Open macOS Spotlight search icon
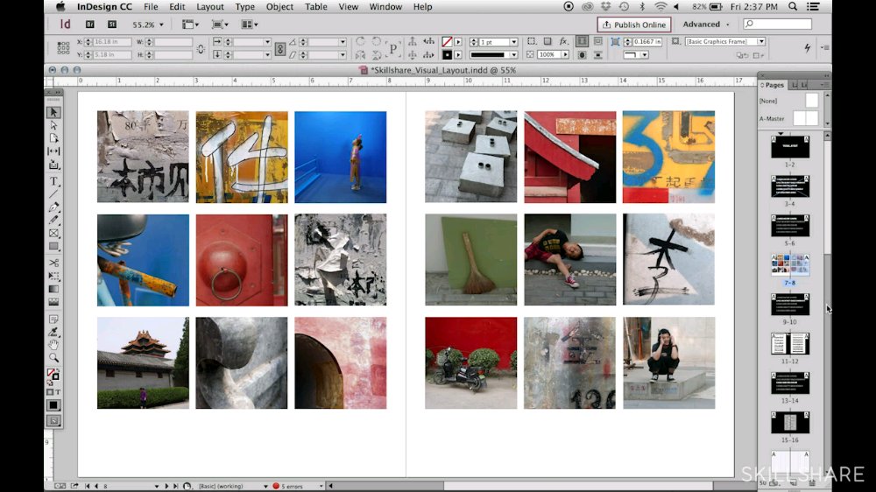Screen dimensions: 876x492 coord(793,7)
